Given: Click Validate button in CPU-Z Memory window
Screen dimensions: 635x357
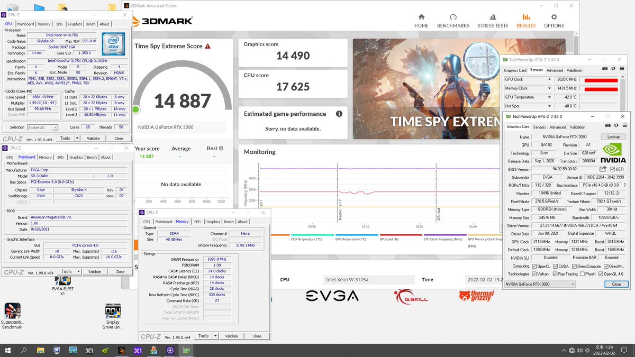Looking at the screenshot, I should pyautogui.click(x=231, y=336).
